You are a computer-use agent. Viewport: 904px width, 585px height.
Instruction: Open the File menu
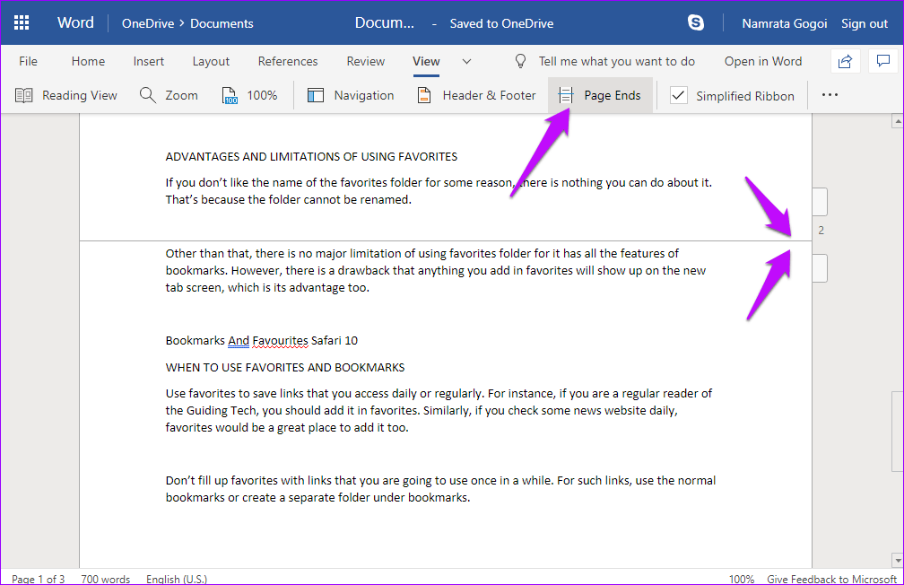(x=28, y=61)
